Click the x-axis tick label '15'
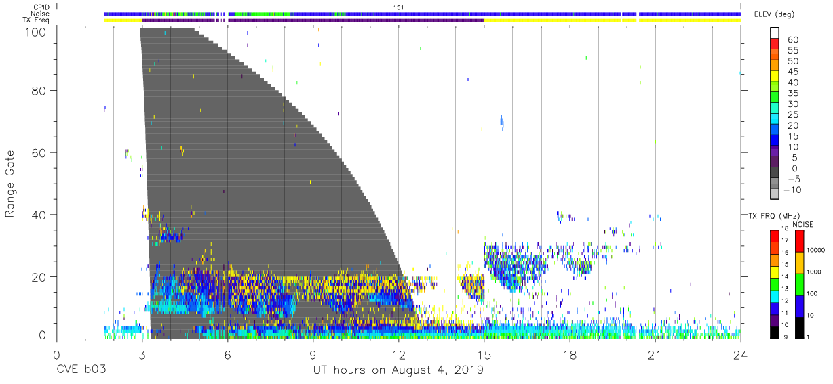Screen dimensions: 833x384 484,354
